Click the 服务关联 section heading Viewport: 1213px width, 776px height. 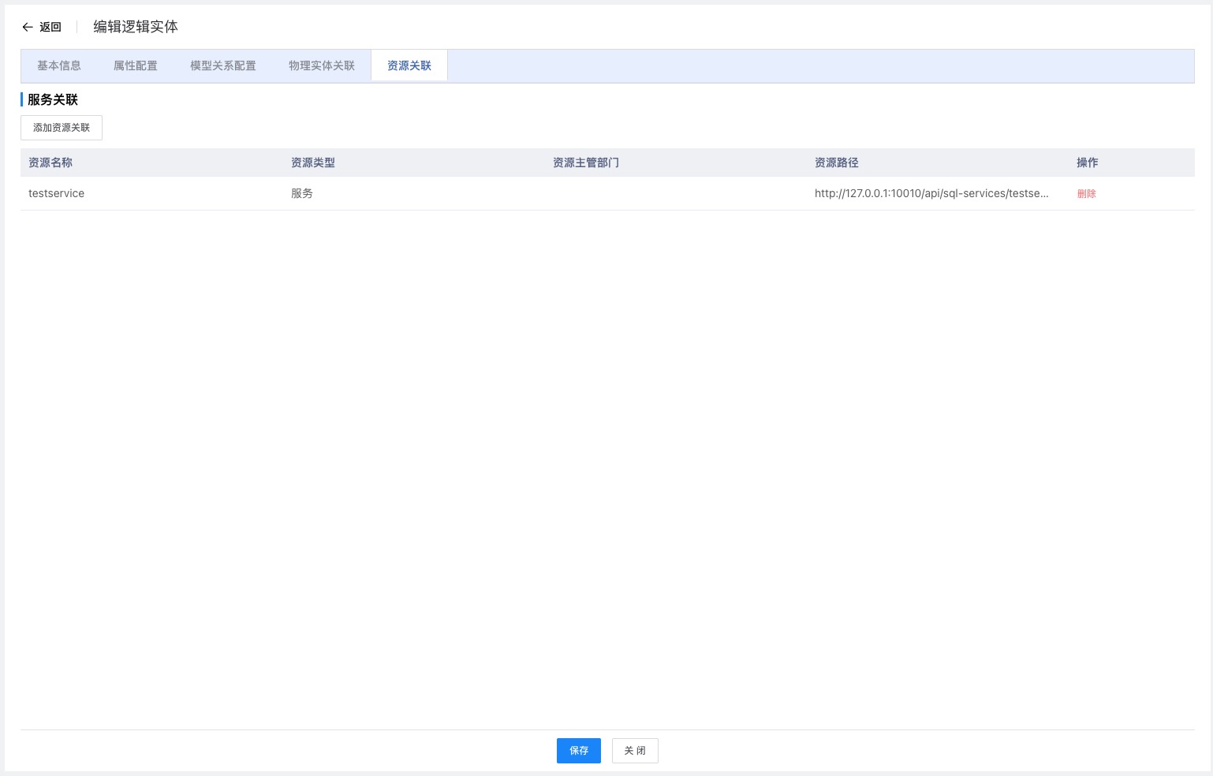pos(53,99)
